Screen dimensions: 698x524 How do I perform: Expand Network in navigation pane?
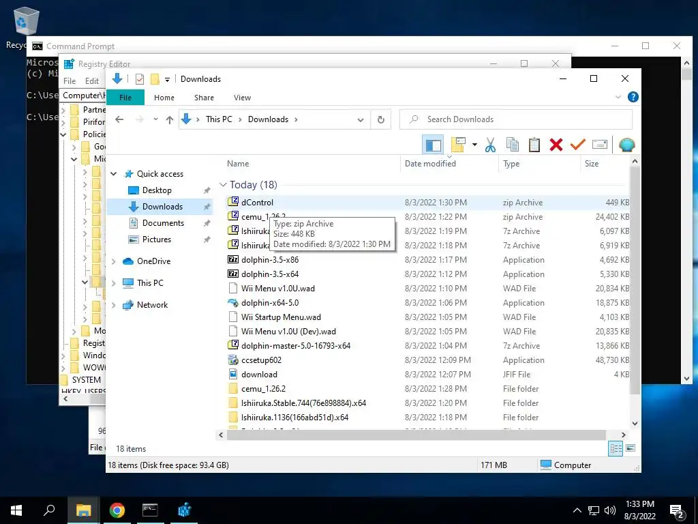(114, 305)
